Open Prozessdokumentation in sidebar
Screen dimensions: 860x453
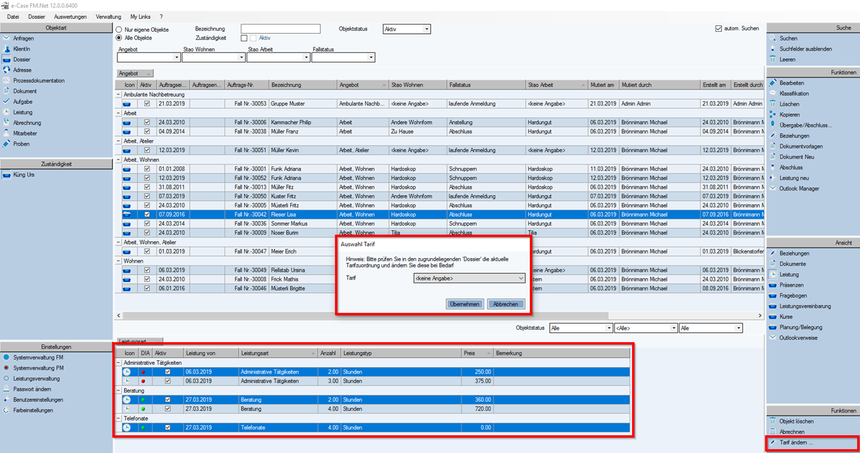38,81
